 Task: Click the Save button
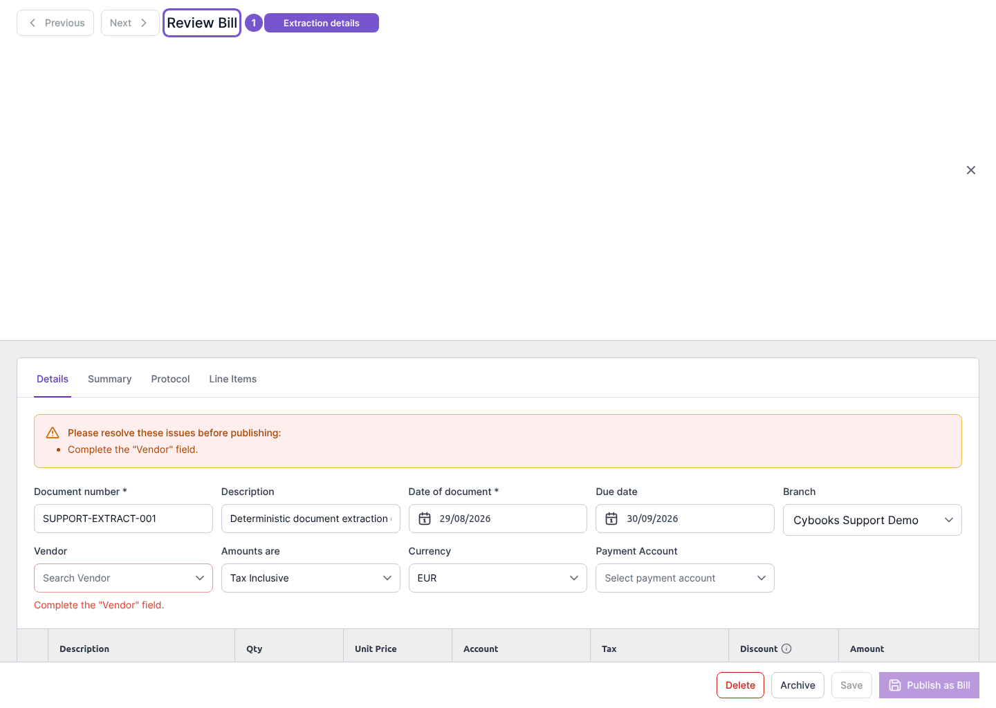click(851, 685)
